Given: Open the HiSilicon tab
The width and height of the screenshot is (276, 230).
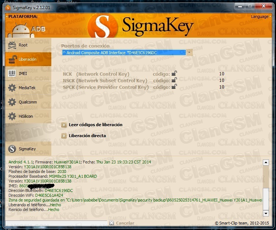Looking at the screenshot, I should tap(28, 116).
